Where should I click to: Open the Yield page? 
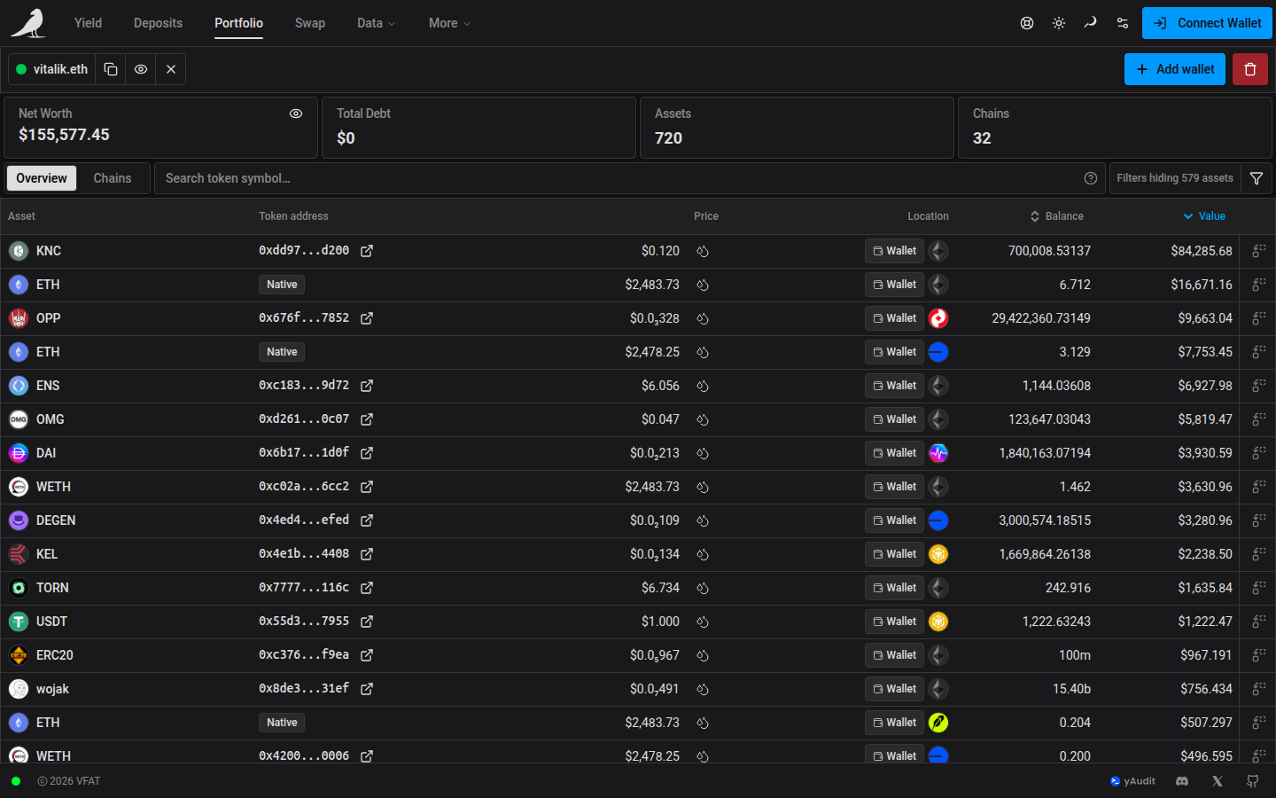pyautogui.click(x=88, y=23)
